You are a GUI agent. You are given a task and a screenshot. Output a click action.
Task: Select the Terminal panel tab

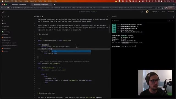tap(114, 17)
